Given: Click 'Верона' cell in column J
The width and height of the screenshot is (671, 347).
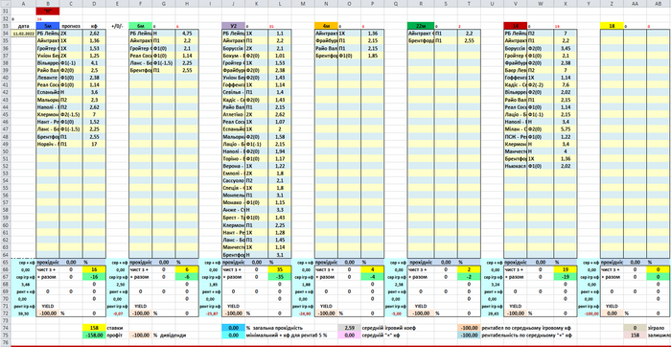Looking at the screenshot, I should (x=233, y=166).
